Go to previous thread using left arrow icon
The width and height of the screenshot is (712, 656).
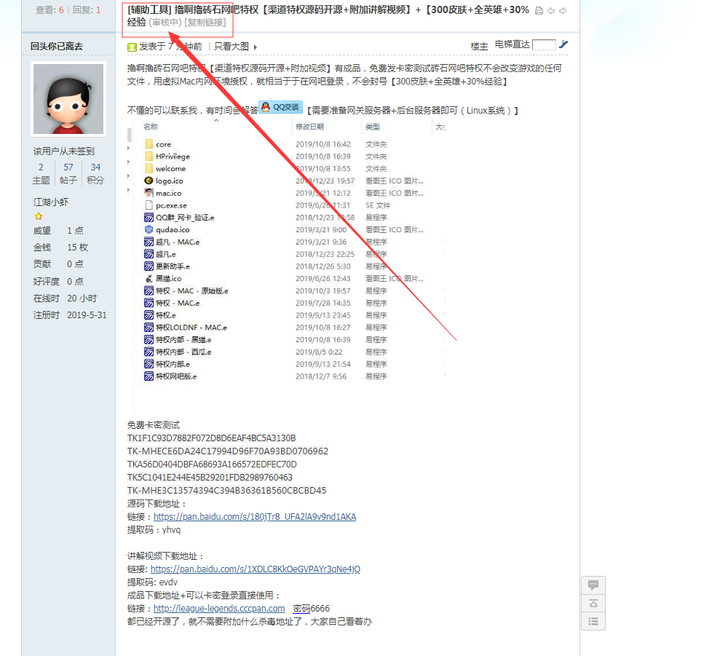click(x=551, y=11)
